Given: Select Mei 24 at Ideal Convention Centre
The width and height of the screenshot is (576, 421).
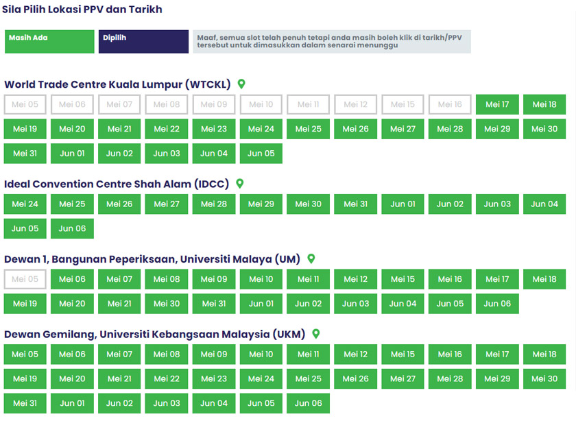Looking at the screenshot, I should (x=25, y=204).
